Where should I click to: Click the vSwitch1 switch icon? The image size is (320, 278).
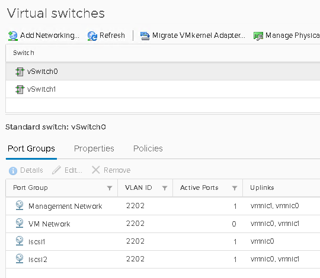[20, 89]
